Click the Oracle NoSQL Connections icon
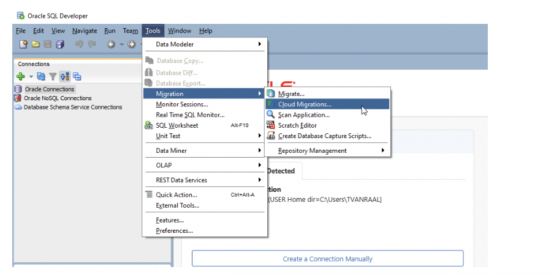 pos(18,98)
